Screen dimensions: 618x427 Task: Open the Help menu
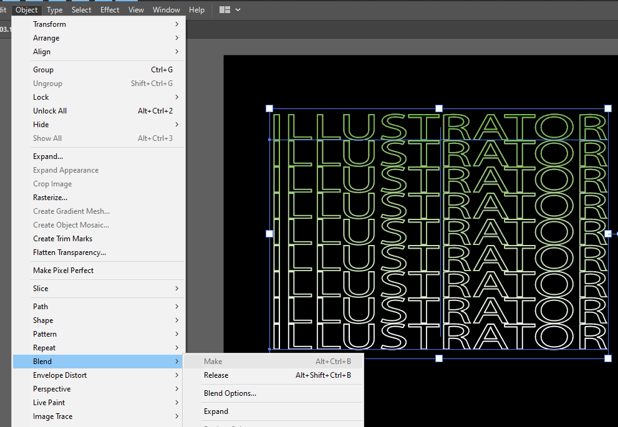pos(196,10)
